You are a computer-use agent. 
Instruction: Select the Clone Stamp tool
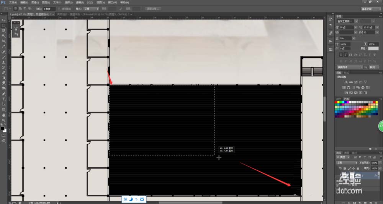(4, 62)
